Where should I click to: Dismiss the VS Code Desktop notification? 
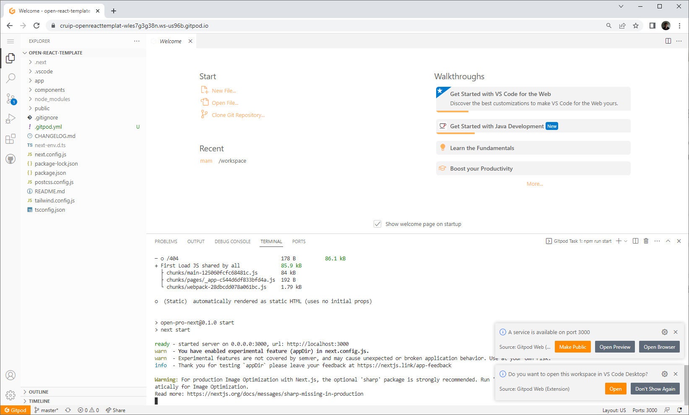pos(676,374)
